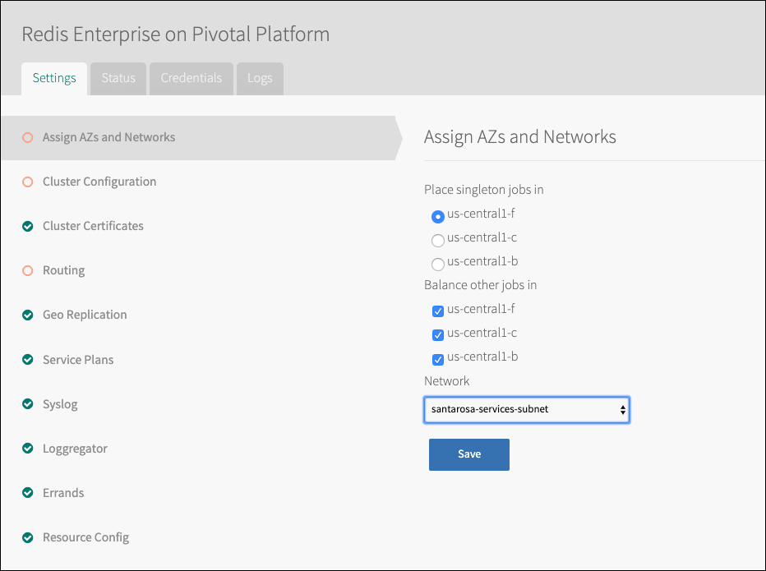
Task: Disable us-central1-b in Balance other jobs
Action: (x=438, y=358)
